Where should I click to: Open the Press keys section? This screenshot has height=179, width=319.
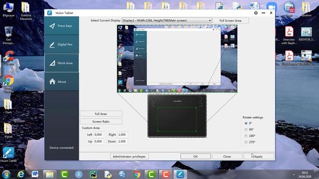point(62,26)
